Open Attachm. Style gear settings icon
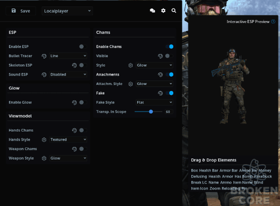280x206 pixels. pyautogui.click(x=131, y=84)
